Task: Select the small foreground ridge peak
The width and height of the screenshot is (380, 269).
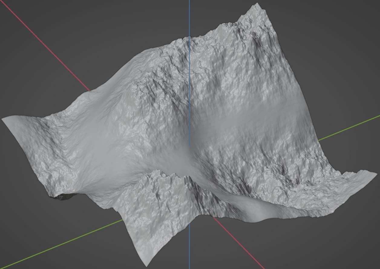Action: [157, 171]
